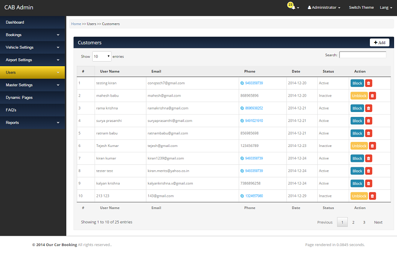Viewport: 397px width, 256px height.
Task: Unblock customer 213 123
Action: tap(359, 196)
